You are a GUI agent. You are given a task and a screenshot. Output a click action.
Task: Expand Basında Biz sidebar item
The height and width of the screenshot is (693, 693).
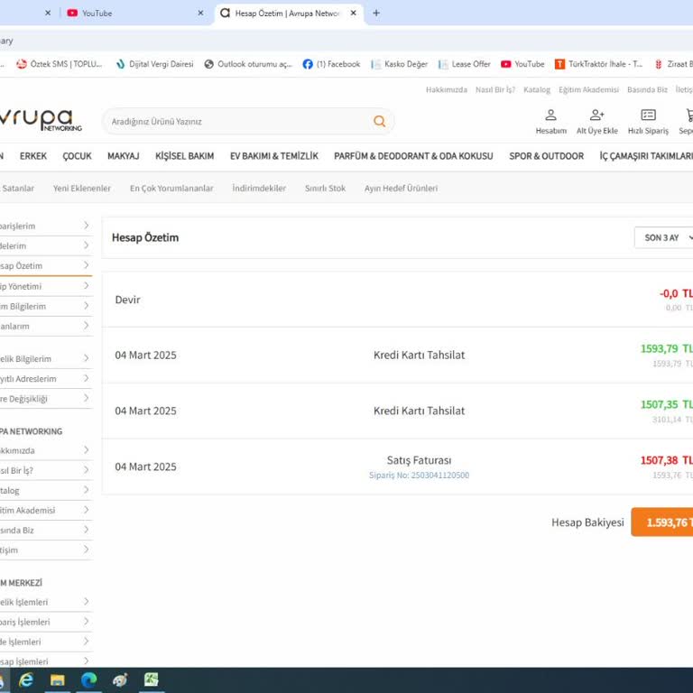pyautogui.click(x=87, y=530)
